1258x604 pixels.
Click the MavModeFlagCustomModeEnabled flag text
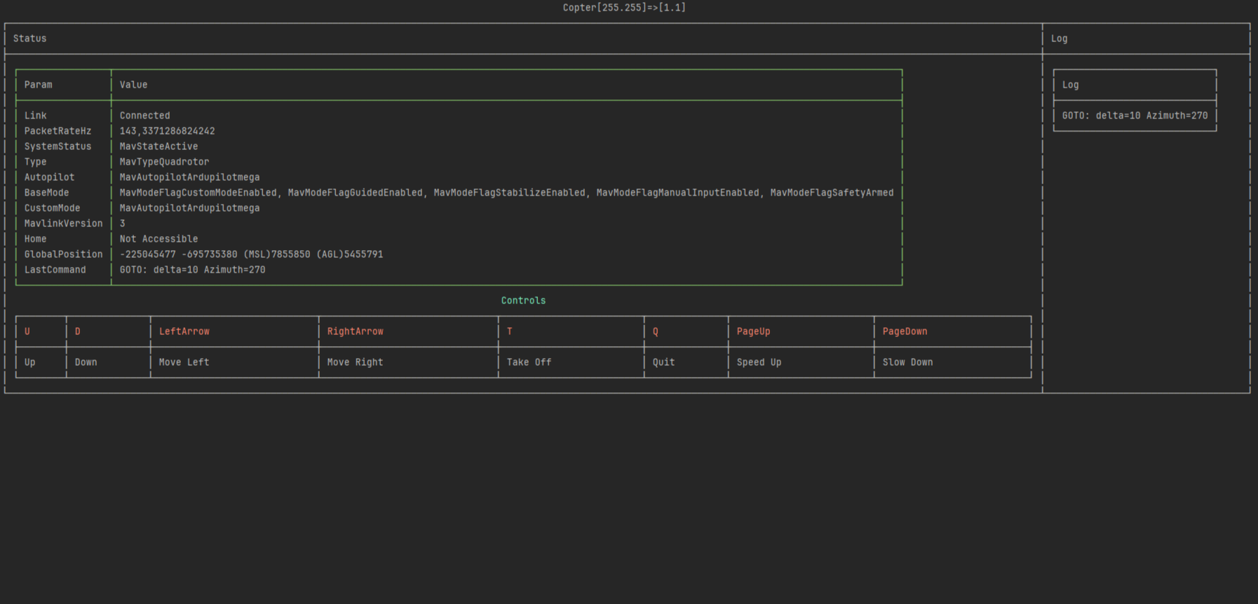198,193
